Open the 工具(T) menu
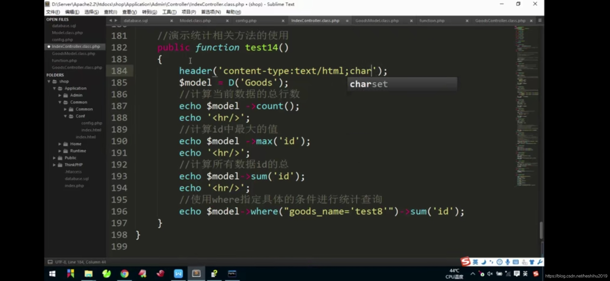The width and height of the screenshot is (610, 281). [169, 12]
